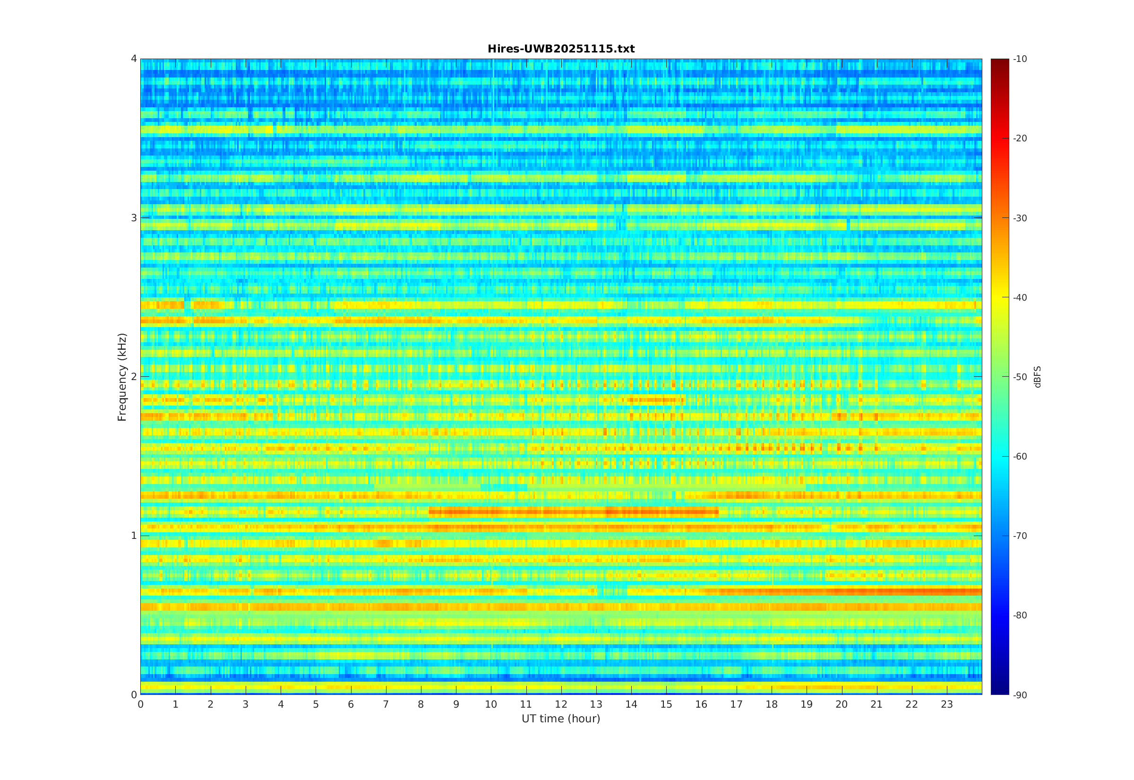Pick the dark red top of the colorbar

pos(999,62)
